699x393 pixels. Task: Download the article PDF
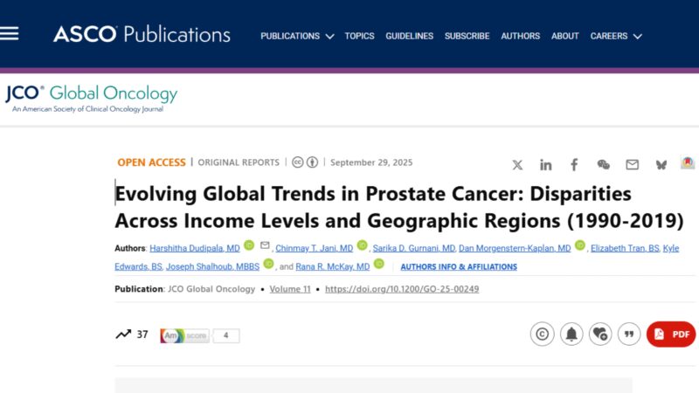pos(671,334)
